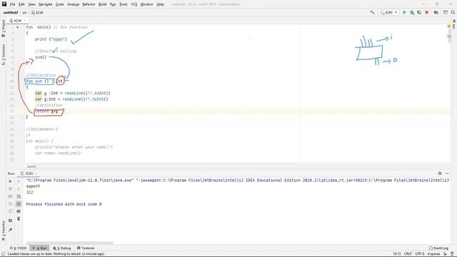This screenshot has height=257, width=457.
Task: Select the K2Kt tab in Run panel
Action: point(27,173)
